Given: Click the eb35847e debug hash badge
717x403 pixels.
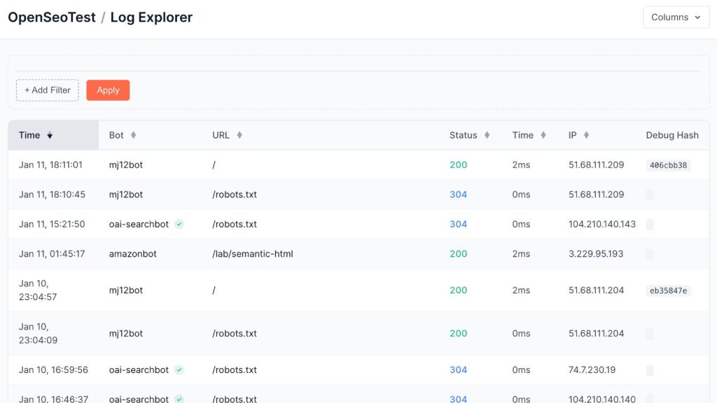Looking at the screenshot, I should 668,290.
